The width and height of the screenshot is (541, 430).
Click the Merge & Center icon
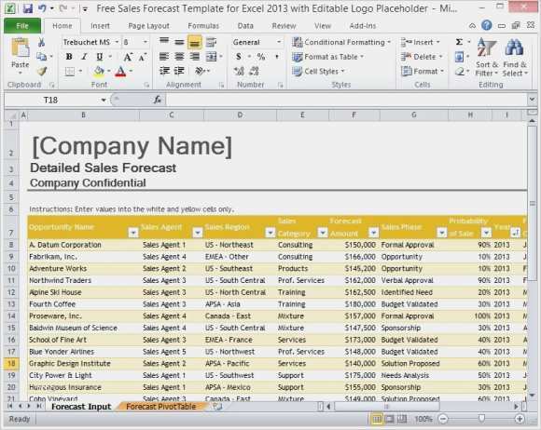click(211, 57)
